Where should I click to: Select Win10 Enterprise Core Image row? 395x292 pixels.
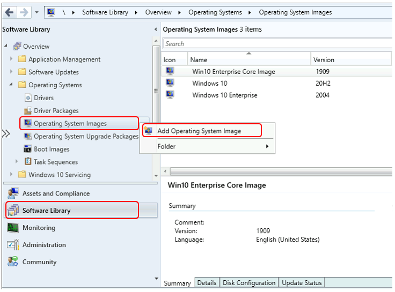(276, 71)
